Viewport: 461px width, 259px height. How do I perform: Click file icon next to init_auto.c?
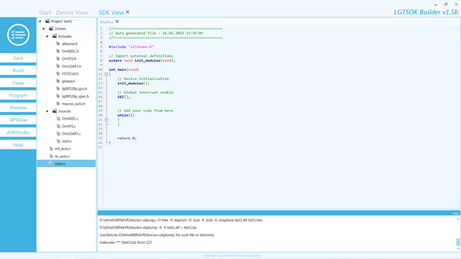click(51, 149)
